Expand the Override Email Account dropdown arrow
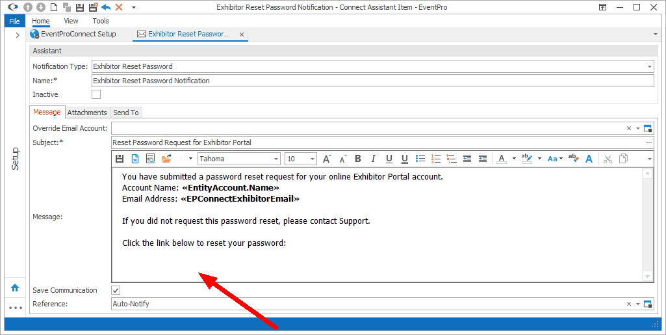Screen dimensions: 666x335 [638, 128]
